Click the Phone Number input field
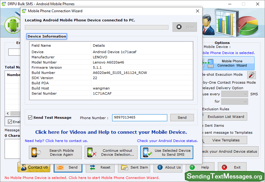The height and width of the screenshot is (182, 265). (140, 118)
